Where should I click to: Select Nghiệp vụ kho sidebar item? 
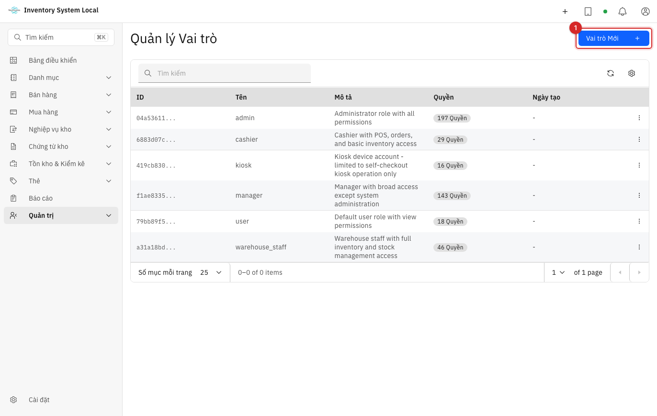tap(61, 129)
